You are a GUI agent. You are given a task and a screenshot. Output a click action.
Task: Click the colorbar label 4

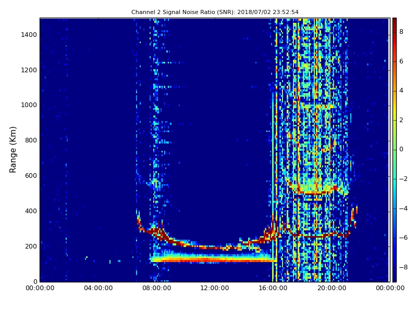(401, 90)
